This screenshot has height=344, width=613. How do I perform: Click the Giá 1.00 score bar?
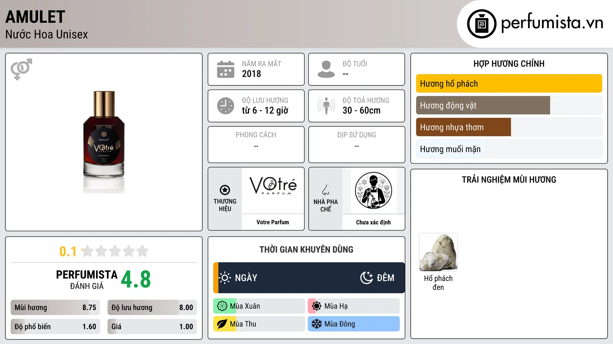pyautogui.click(x=152, y=327)
